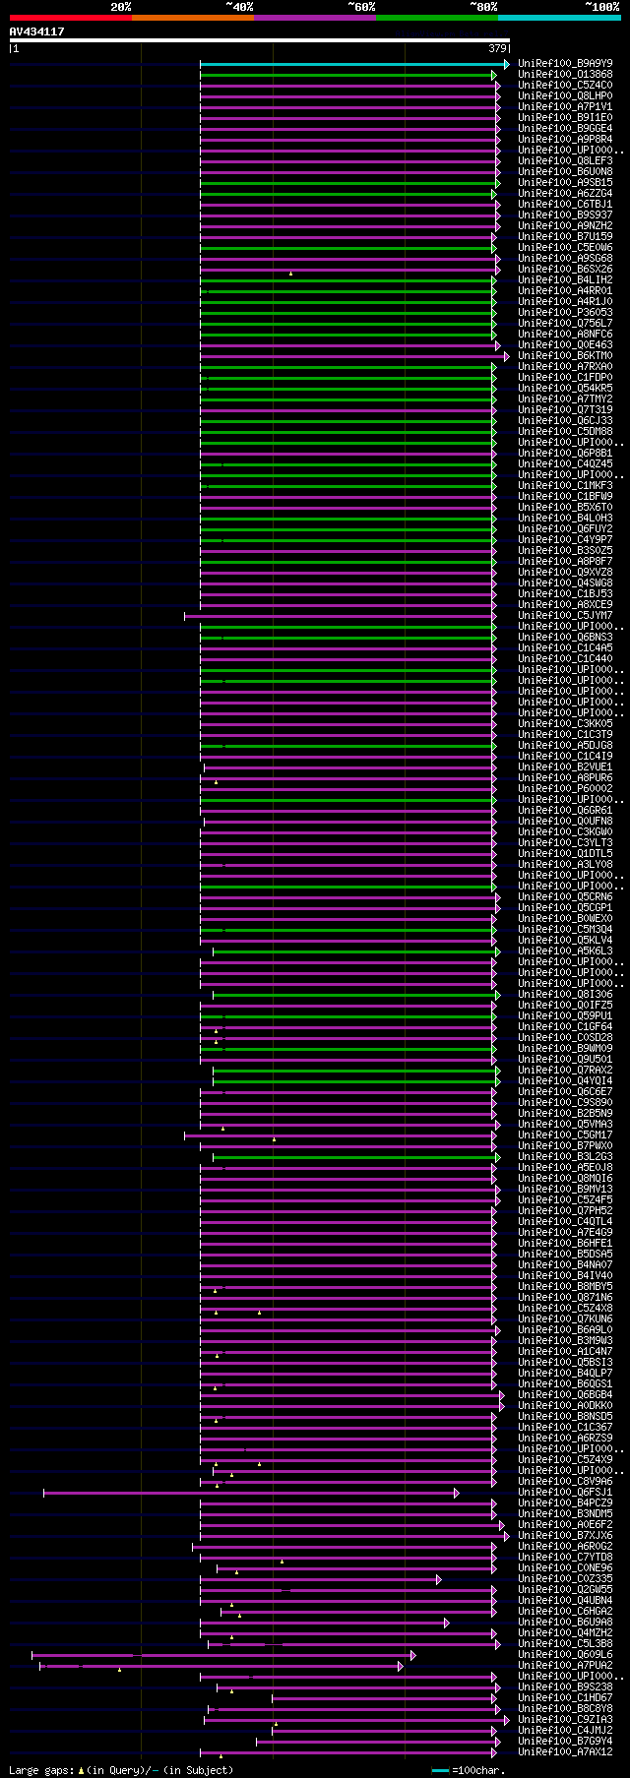Image resolution: width=630 pixels, height=1778 pixels.
Task: Open UniRef100_Q8LEF3 hit
Action: (566, 161)
